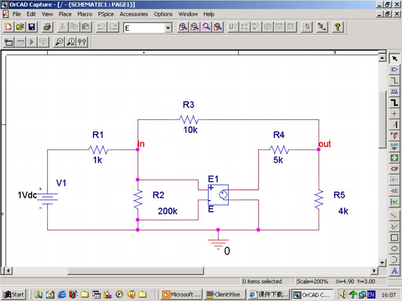
Task: Open the Edit menu
Action: 31,14
